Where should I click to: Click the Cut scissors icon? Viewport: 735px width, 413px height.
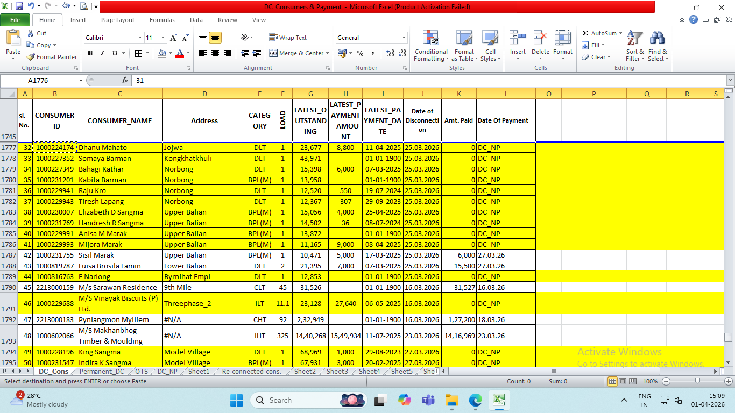31,33
